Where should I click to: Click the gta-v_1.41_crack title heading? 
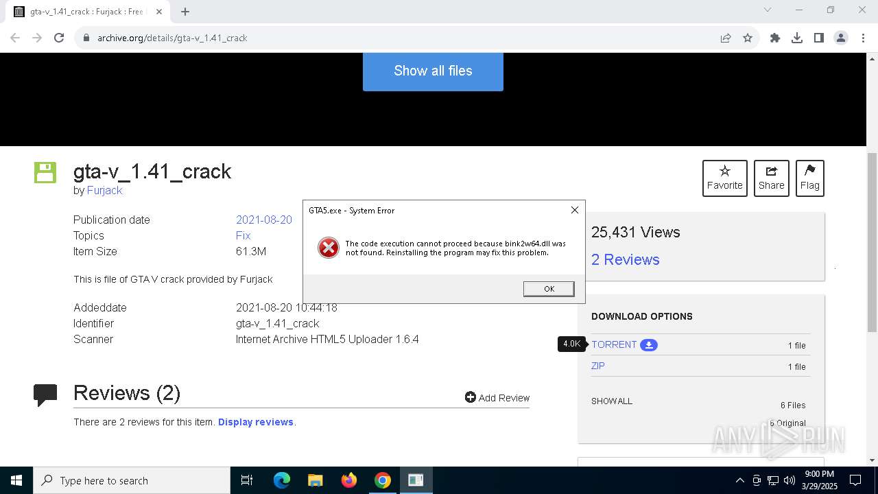pos(152,171)
